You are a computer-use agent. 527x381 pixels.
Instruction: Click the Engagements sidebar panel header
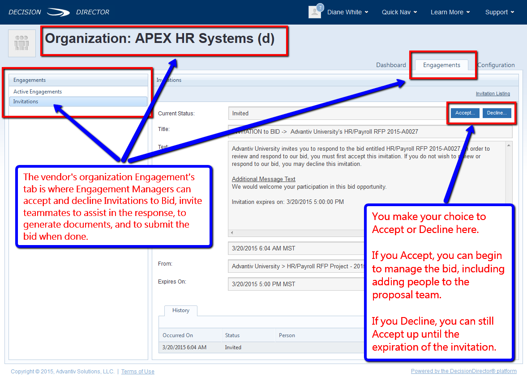(78, 80)
